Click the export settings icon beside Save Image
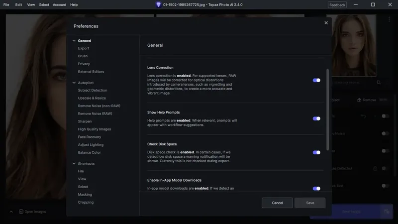 [x=386, y=212]
